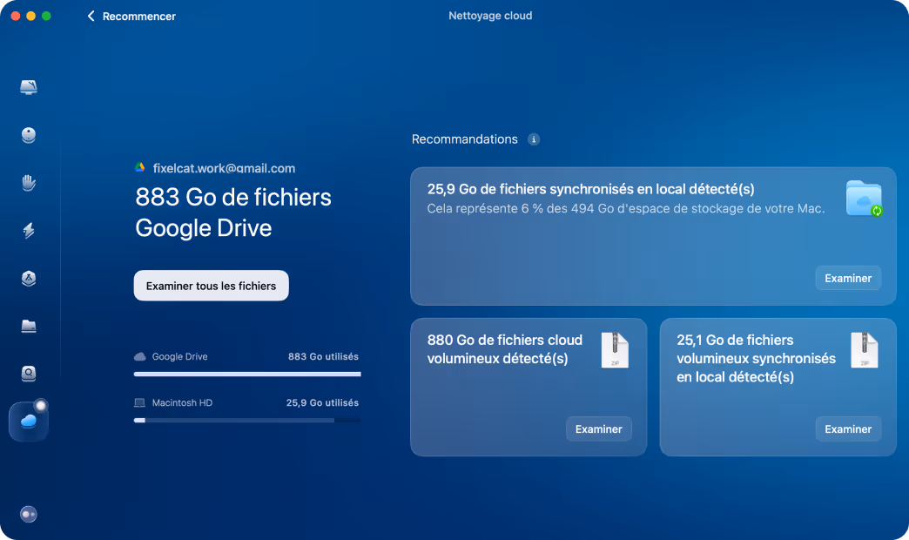Click the Recommandations heading
The image size is (909, 540).
[x=464, y=139]
